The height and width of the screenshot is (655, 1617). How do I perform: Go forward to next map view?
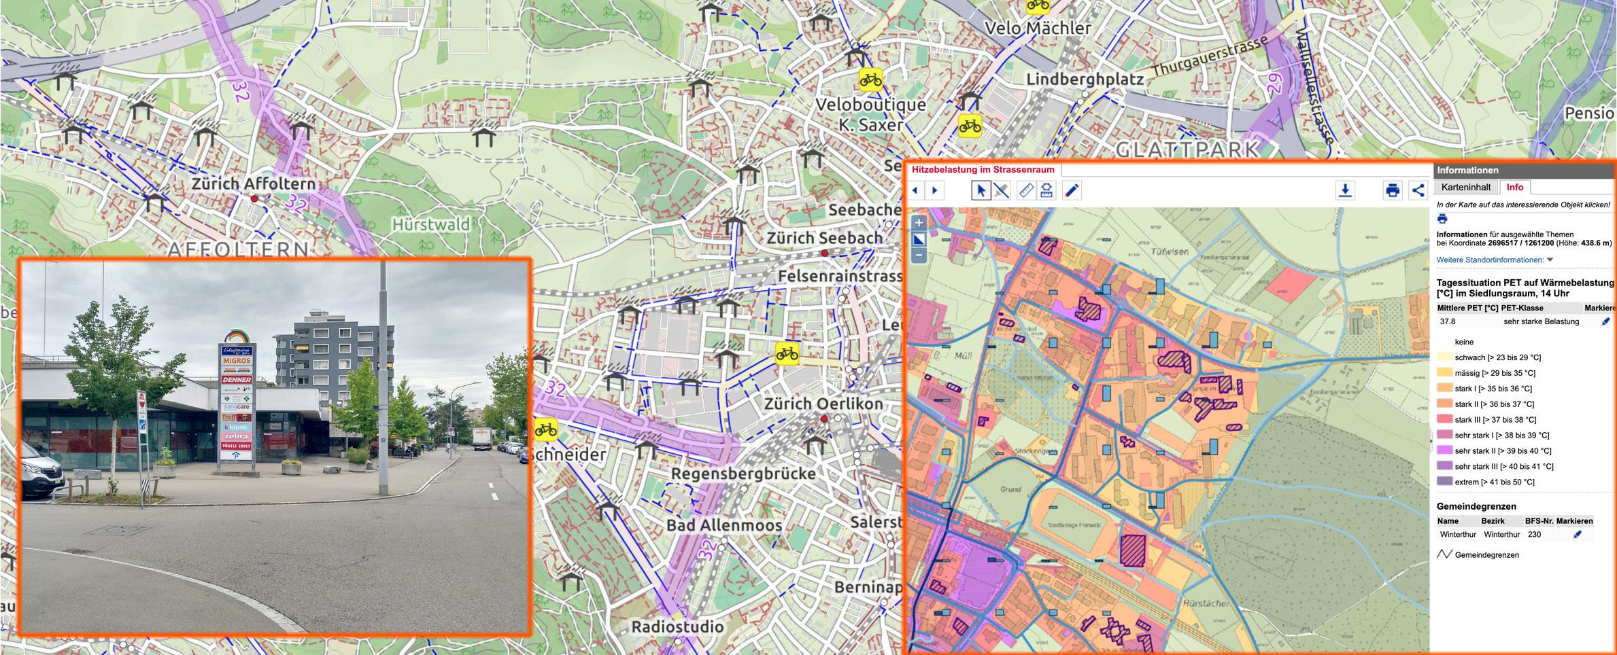coord(935,191)
